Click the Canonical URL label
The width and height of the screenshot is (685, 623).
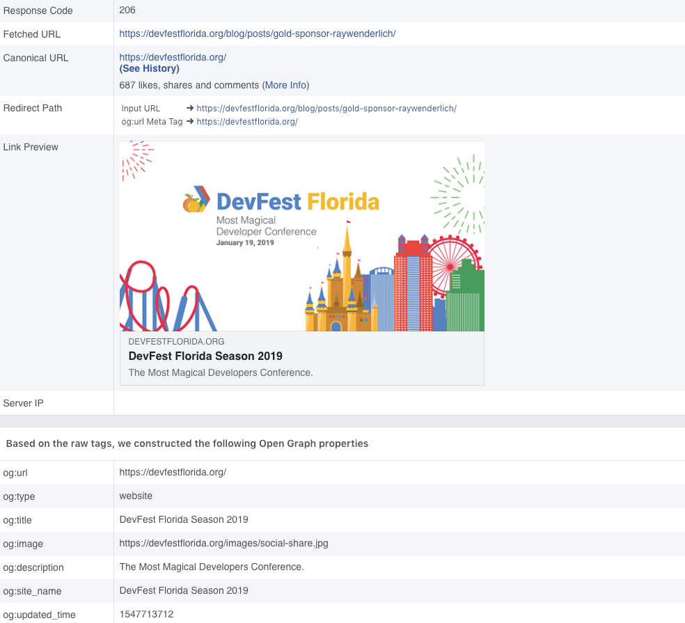coord(36,58)
